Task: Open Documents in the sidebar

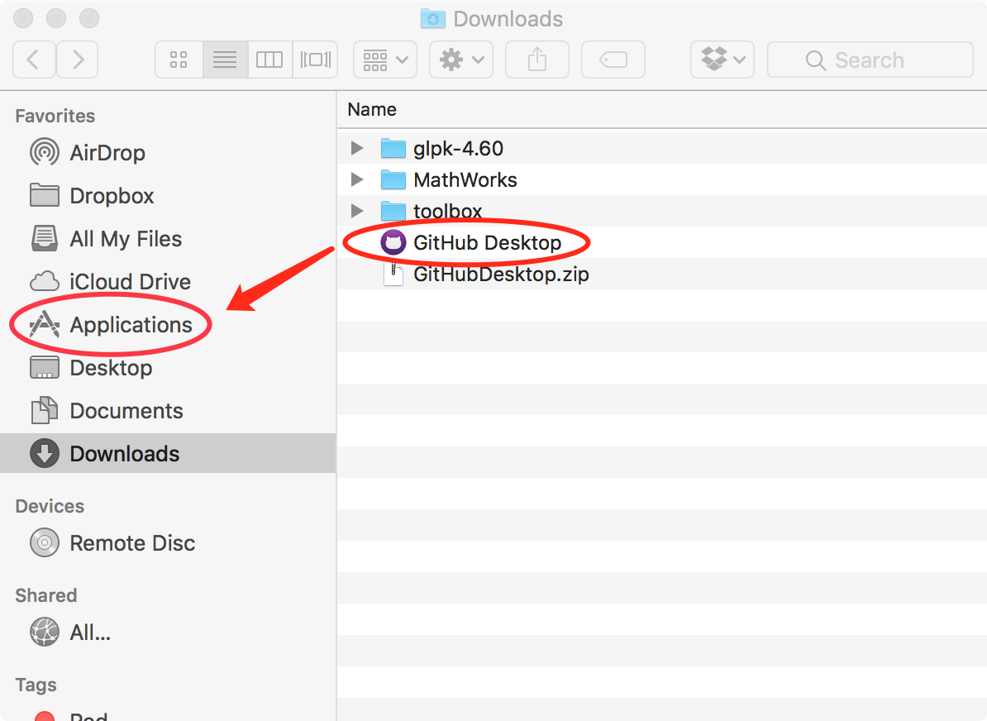Action: tap(107, 411)
